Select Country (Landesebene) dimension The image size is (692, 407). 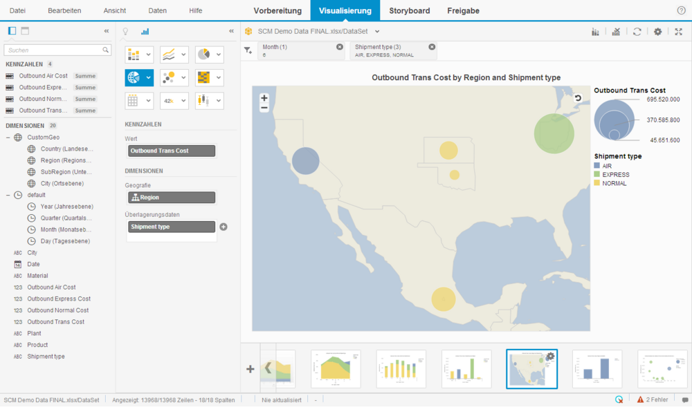pos(67,149)
